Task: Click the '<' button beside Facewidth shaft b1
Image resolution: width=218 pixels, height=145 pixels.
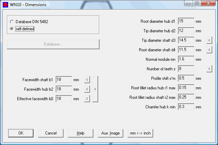Action: (x=87, y=80)
